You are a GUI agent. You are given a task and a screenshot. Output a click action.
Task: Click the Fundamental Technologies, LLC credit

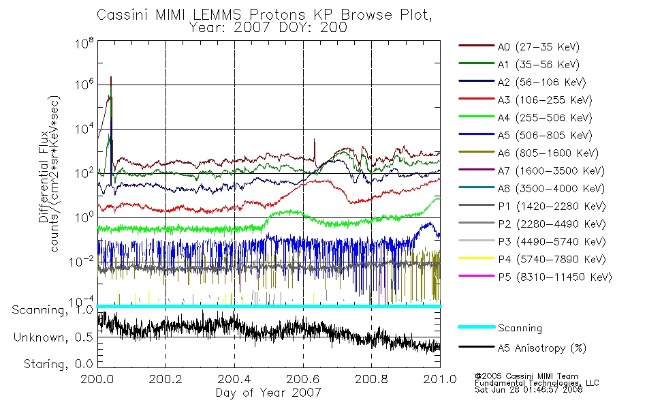537,383
